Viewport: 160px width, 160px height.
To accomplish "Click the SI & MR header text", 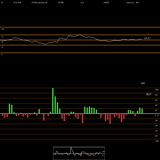I will [17, 3].
